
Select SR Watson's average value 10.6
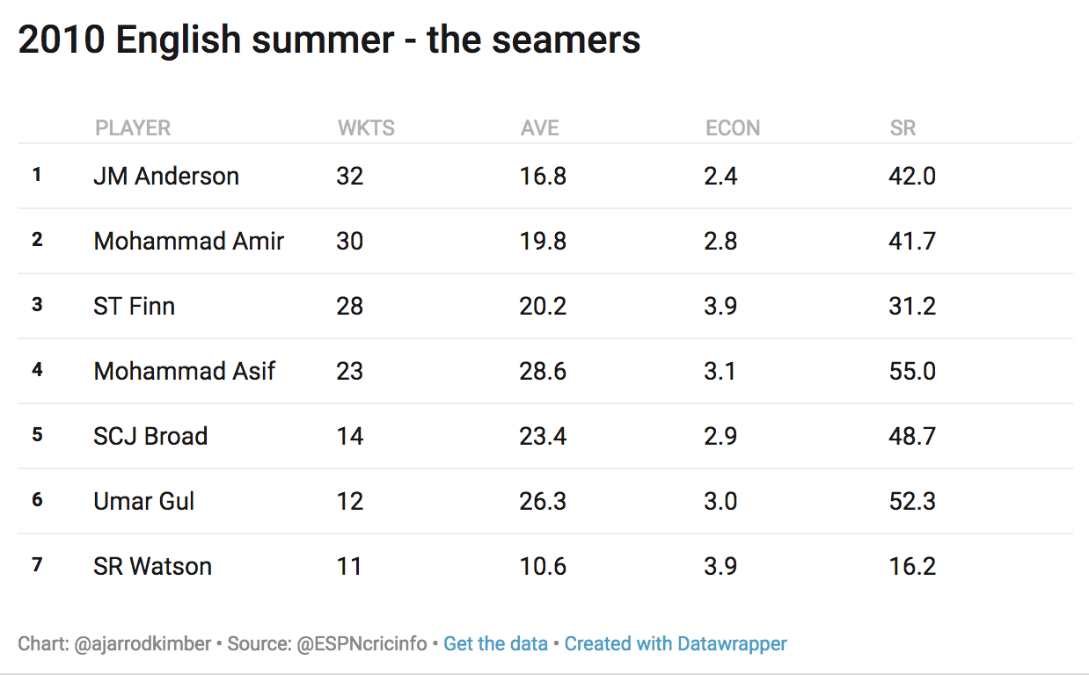[543, 567]
